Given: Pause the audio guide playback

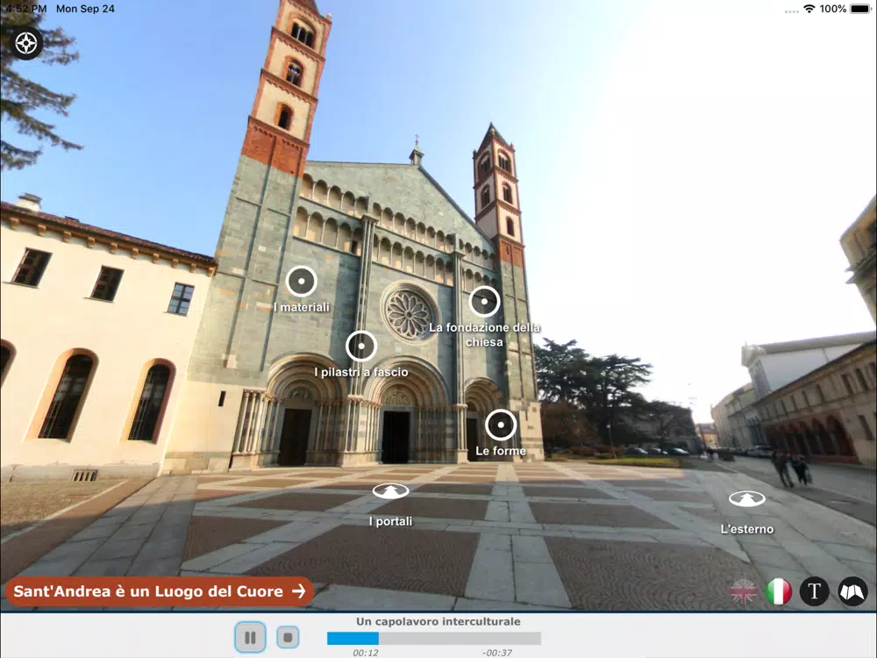Looking at the screenshot, I should point(250,637).
